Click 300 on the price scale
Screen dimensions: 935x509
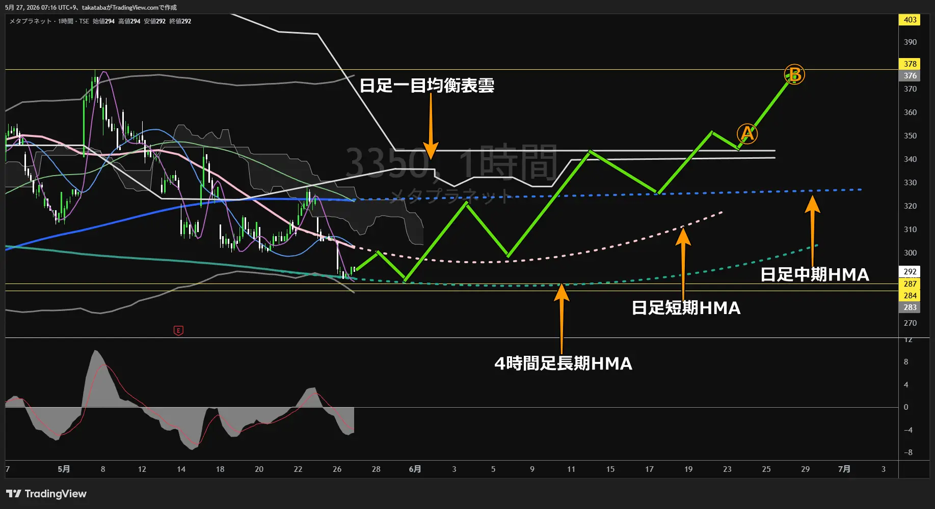tap(910, 253)
